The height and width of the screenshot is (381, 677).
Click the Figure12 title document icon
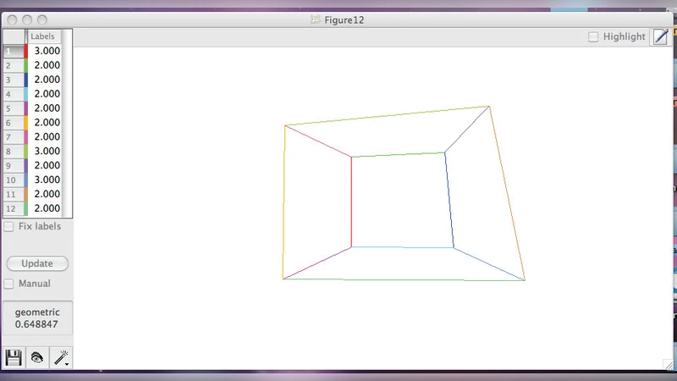(x=316, y=19)
